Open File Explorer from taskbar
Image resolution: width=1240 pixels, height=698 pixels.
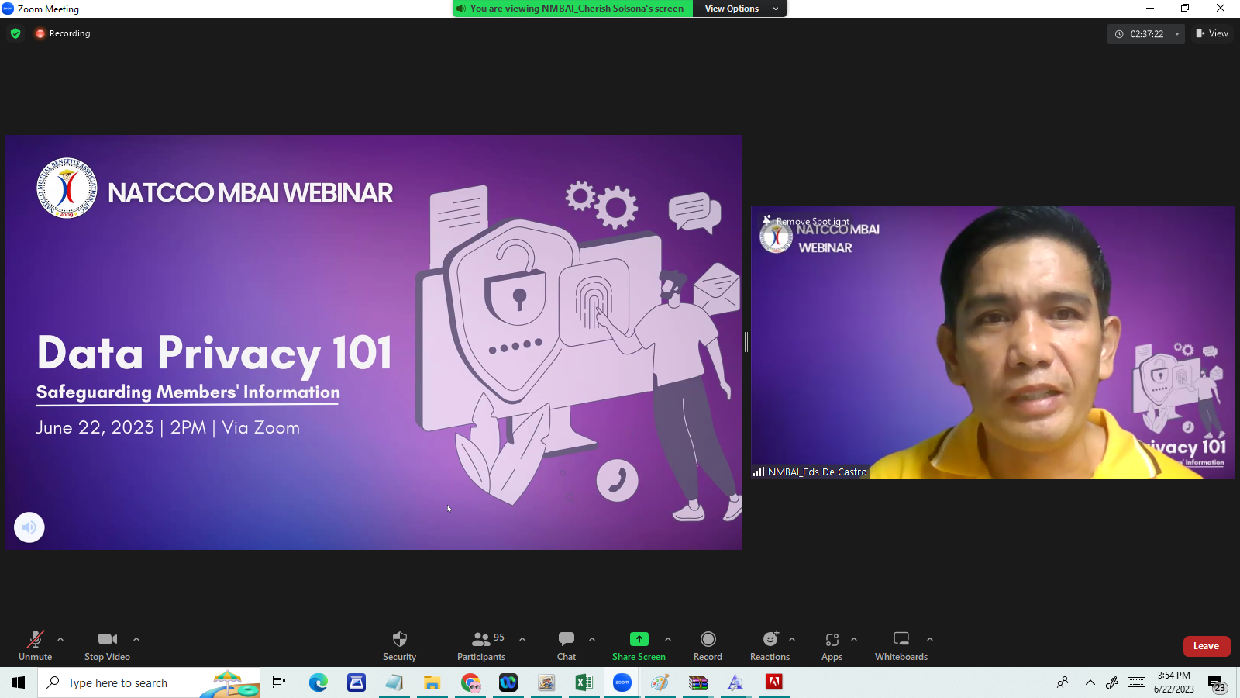[x=432, y=682]
